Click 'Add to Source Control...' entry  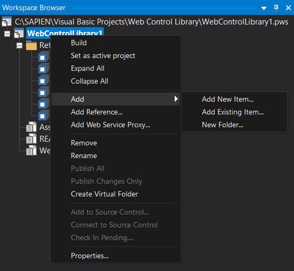116,212
